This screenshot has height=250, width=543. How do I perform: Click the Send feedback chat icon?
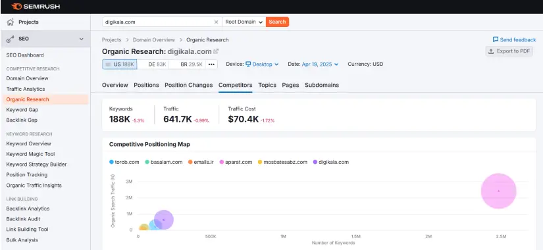[496, 39]
